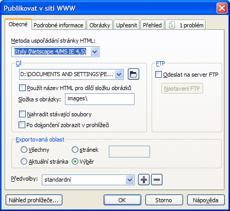Open Náhled prohlížeče preview
The height and width of the screenshot is (211, 230).
point(34,200)
